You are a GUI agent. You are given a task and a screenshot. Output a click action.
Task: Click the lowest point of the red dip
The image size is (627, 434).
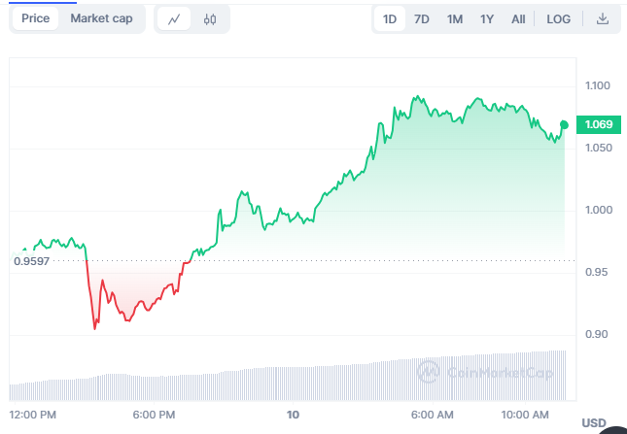click(94, 328)
